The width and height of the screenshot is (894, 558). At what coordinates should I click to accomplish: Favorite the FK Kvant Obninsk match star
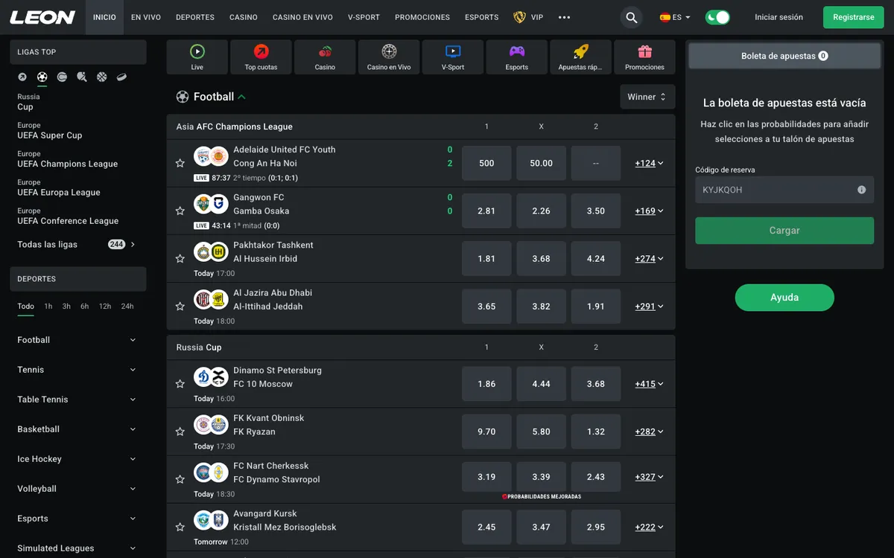coord(180,432)
